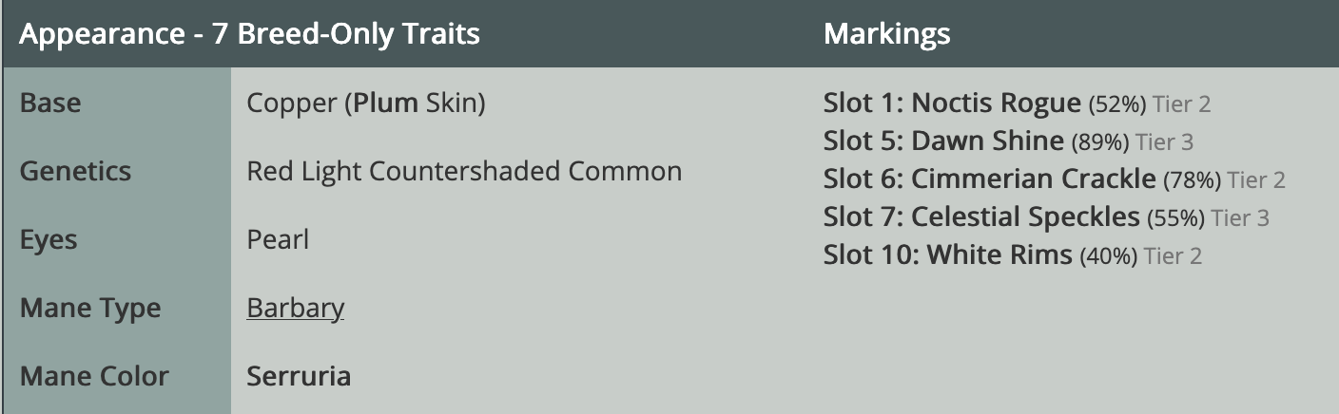Select the Eyes row label
This screenshot has height=414, width=1339.
47,239
